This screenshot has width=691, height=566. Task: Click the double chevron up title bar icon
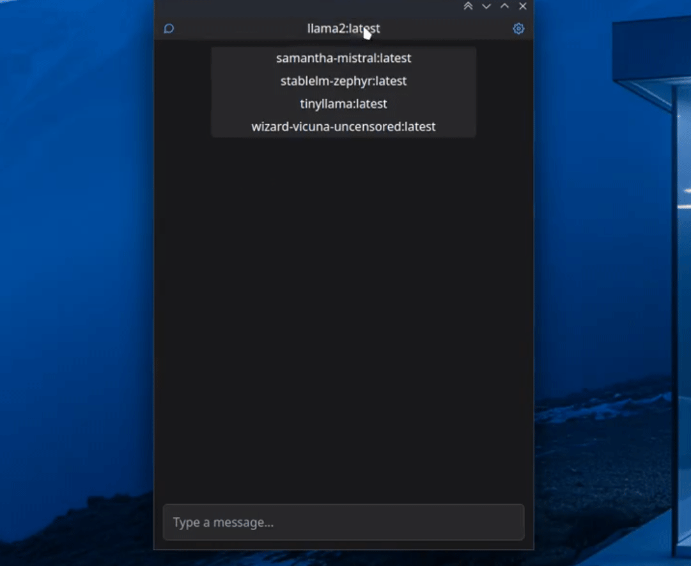click(x=468, y=6)
